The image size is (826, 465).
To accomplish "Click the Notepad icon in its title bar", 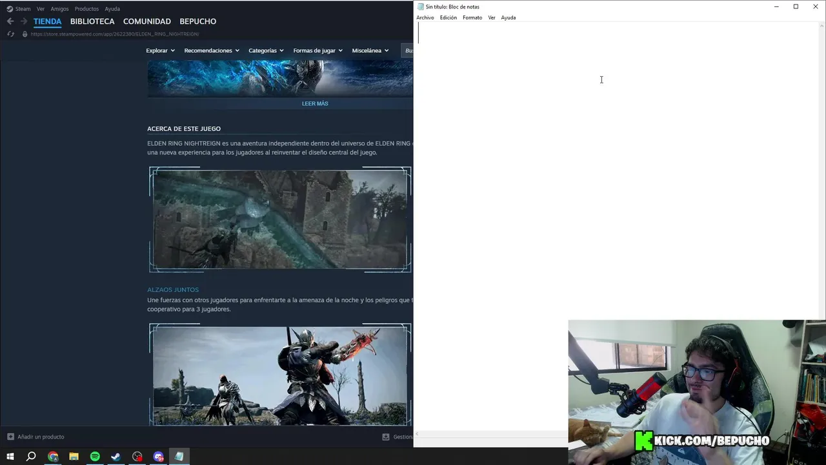I will (421, 6).
